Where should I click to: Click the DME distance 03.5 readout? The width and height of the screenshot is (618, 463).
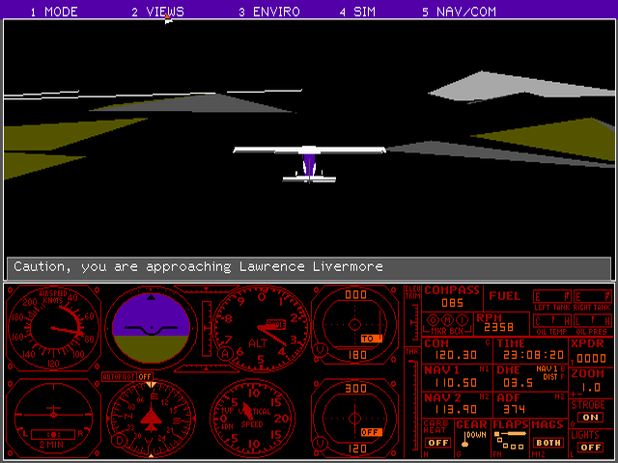518,382
